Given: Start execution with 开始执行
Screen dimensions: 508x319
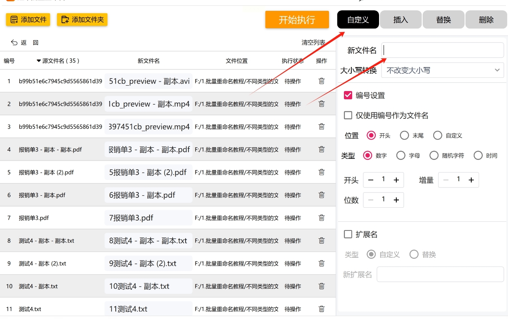Looking at the screenshot, I should click(297, 19).
